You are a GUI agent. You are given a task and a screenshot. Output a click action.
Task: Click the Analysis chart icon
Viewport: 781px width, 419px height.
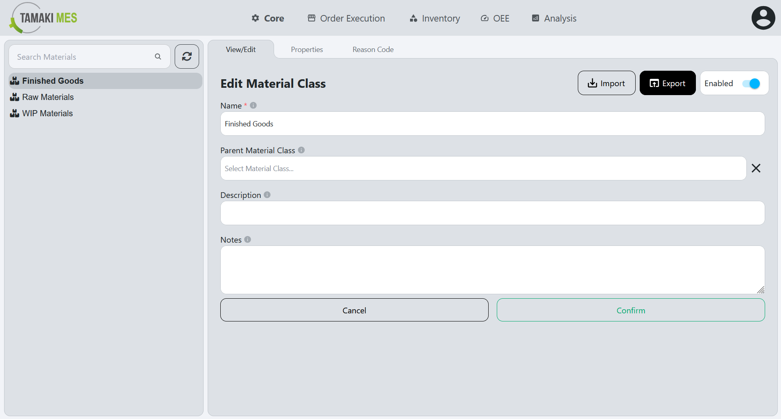[x=535, y=18]
